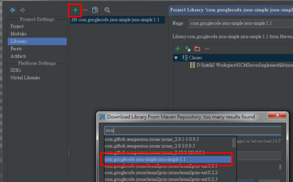The image size is (293, 182).
Task: Click the forward navigation arrow
Action: tap(22, 10)
